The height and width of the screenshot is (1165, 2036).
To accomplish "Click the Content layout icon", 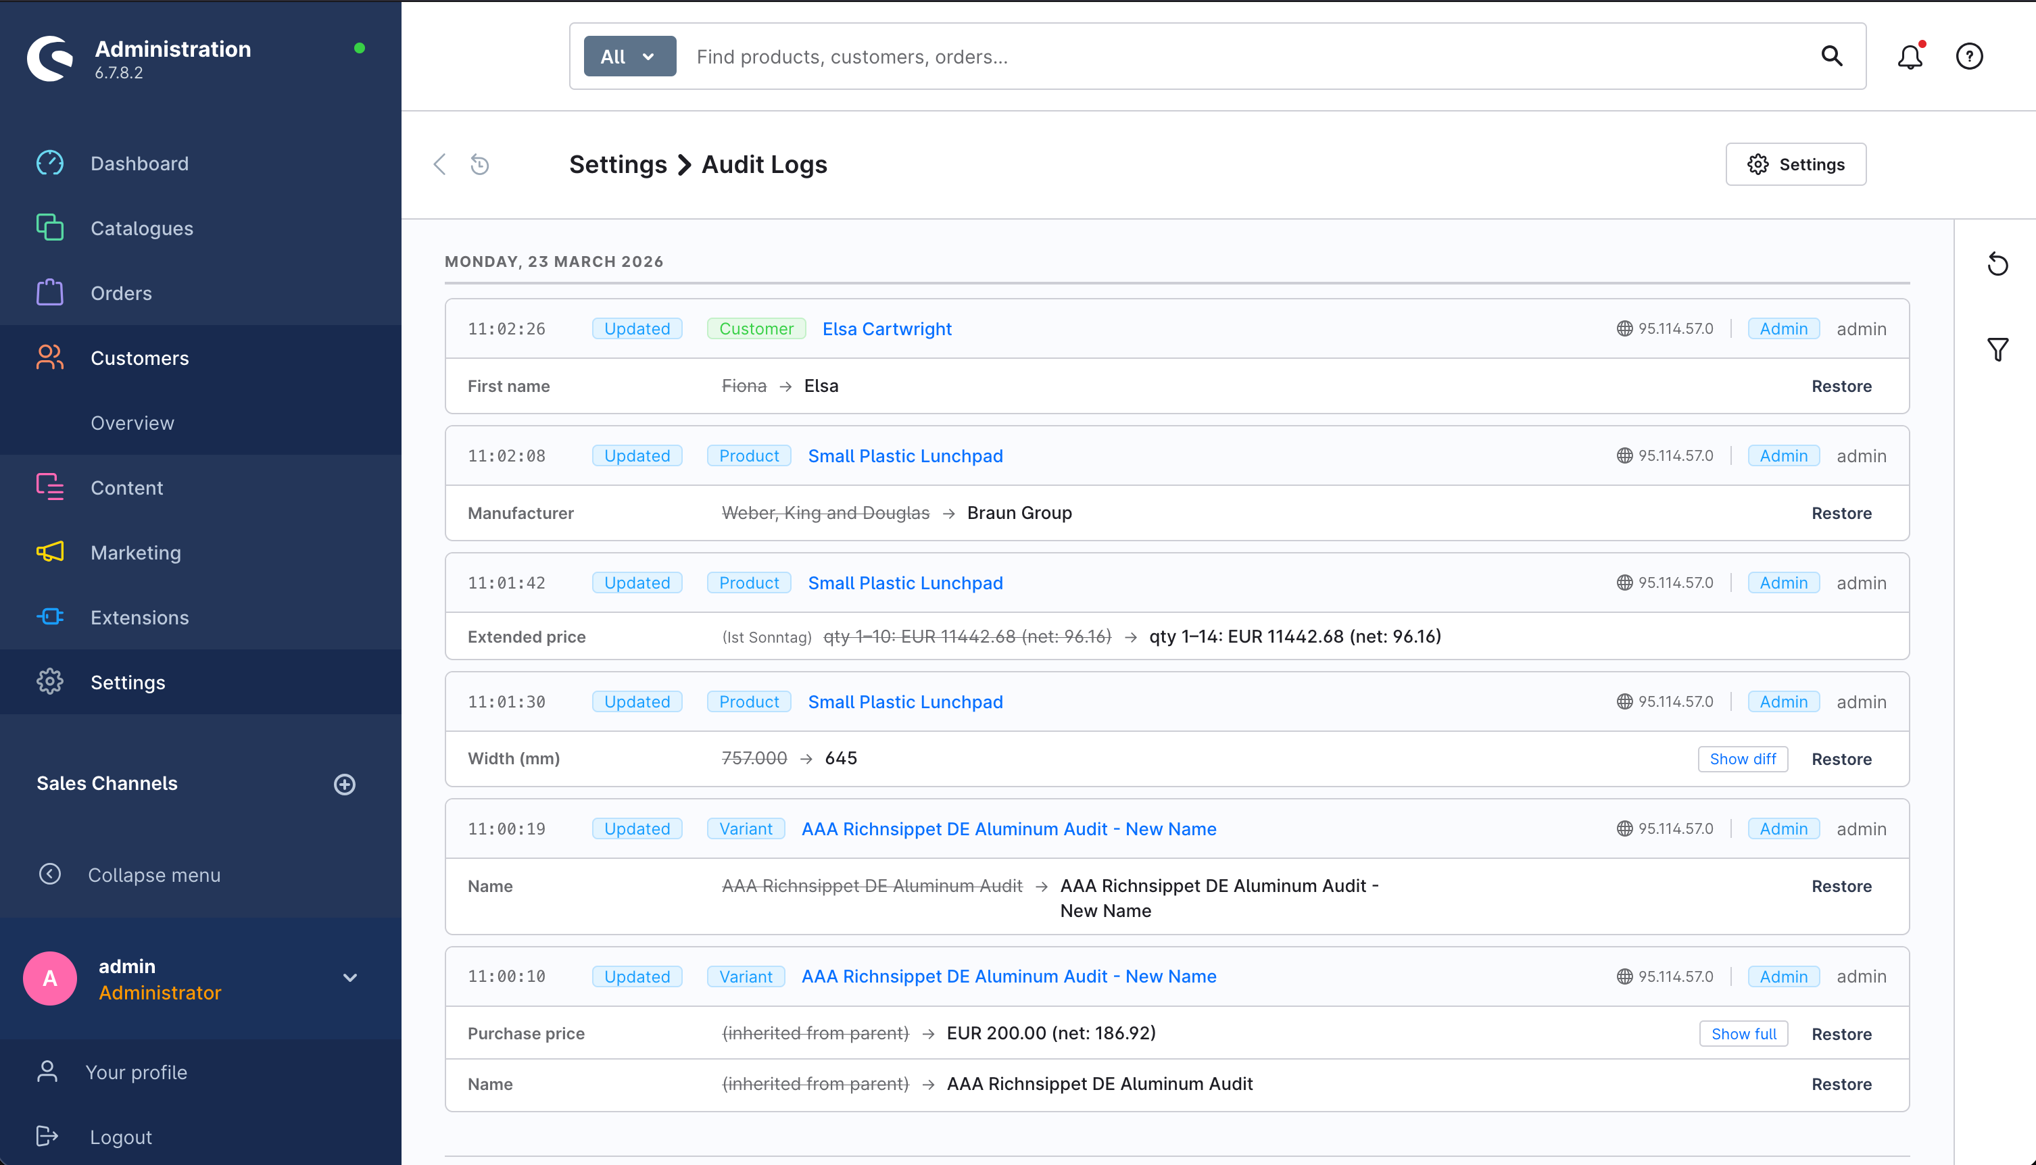I will pos(49,487).
